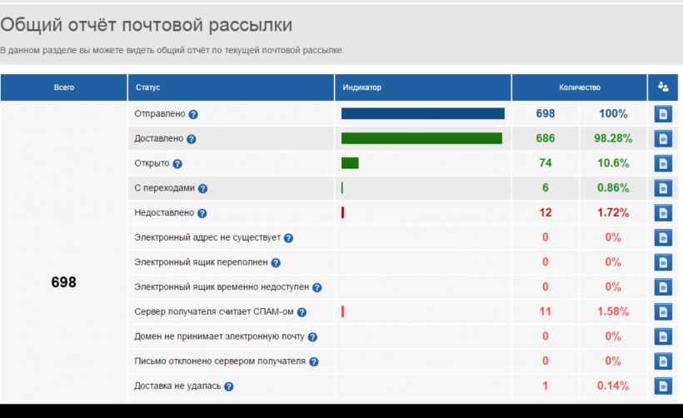Select the Недоставлено status label
683x418 pixels.
164,212
